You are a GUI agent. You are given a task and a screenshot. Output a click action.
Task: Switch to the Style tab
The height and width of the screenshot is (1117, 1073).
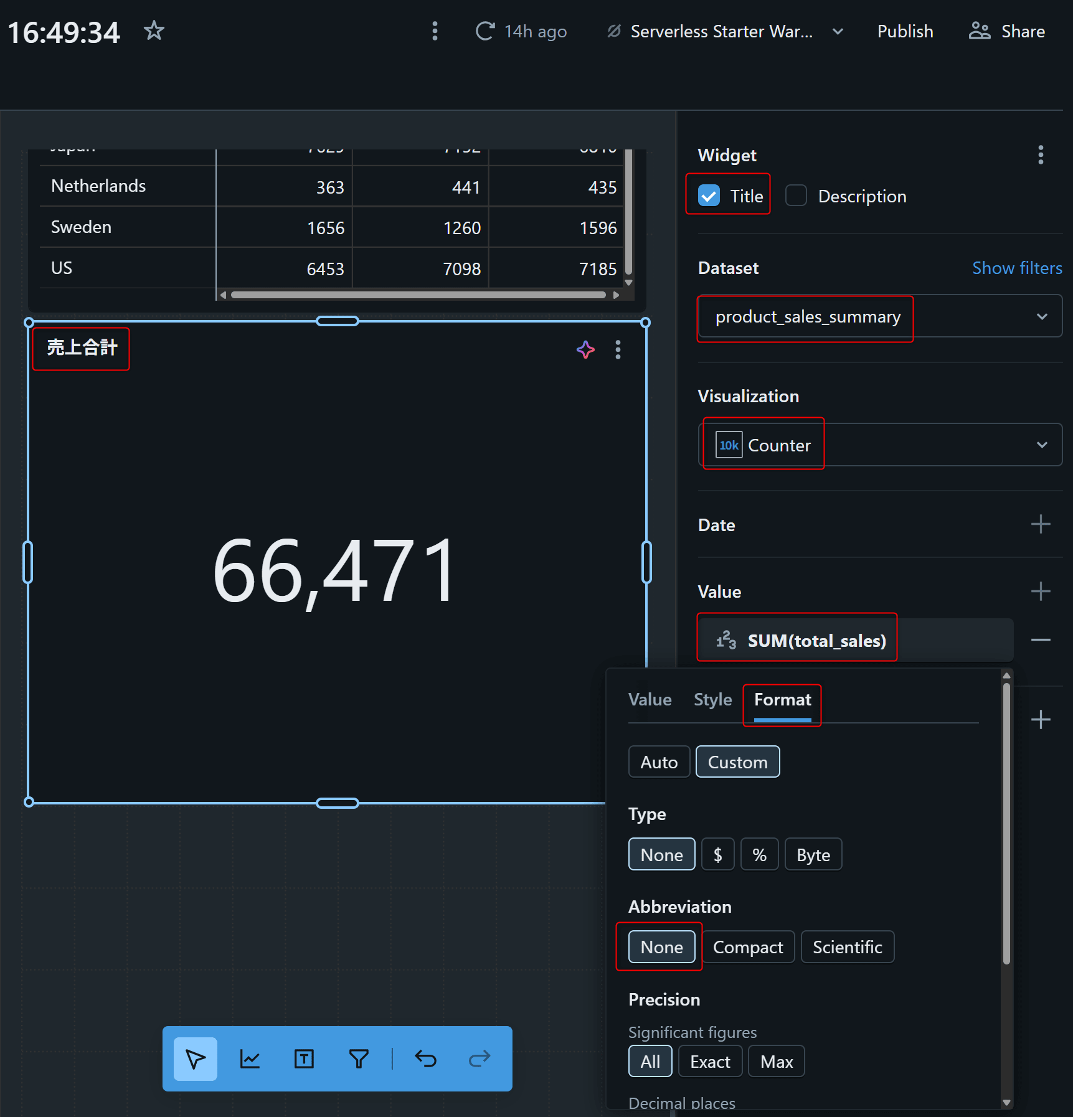tap(712, 700)
